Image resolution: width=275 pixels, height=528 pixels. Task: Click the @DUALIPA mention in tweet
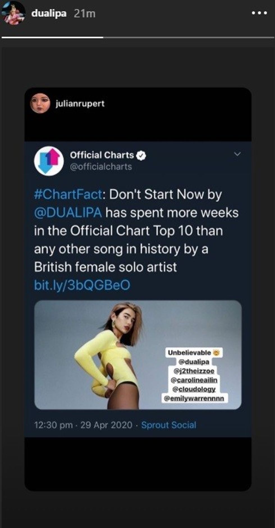pos(68,213)
